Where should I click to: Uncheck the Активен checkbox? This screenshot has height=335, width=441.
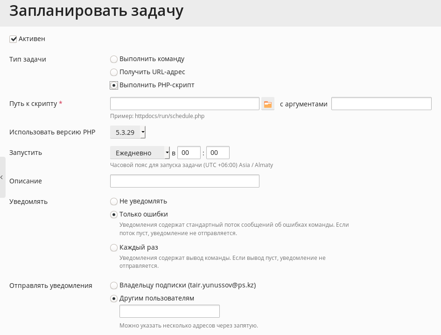point(13,39)
